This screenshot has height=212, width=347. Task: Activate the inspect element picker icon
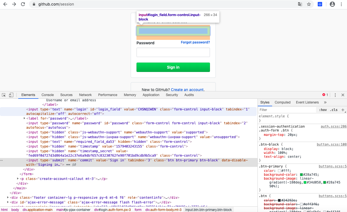(x=4, y=95)
